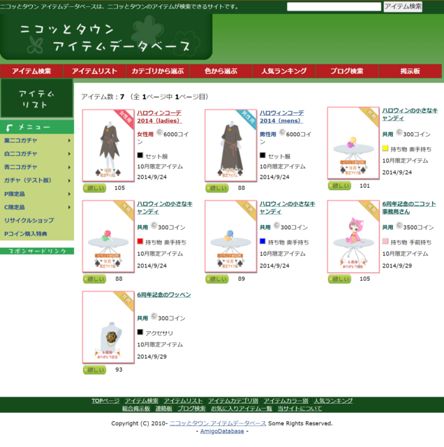Click pink swatch on ニコット事務局さん
Viewport: 444px width, 447px height.
pos(385,241)
